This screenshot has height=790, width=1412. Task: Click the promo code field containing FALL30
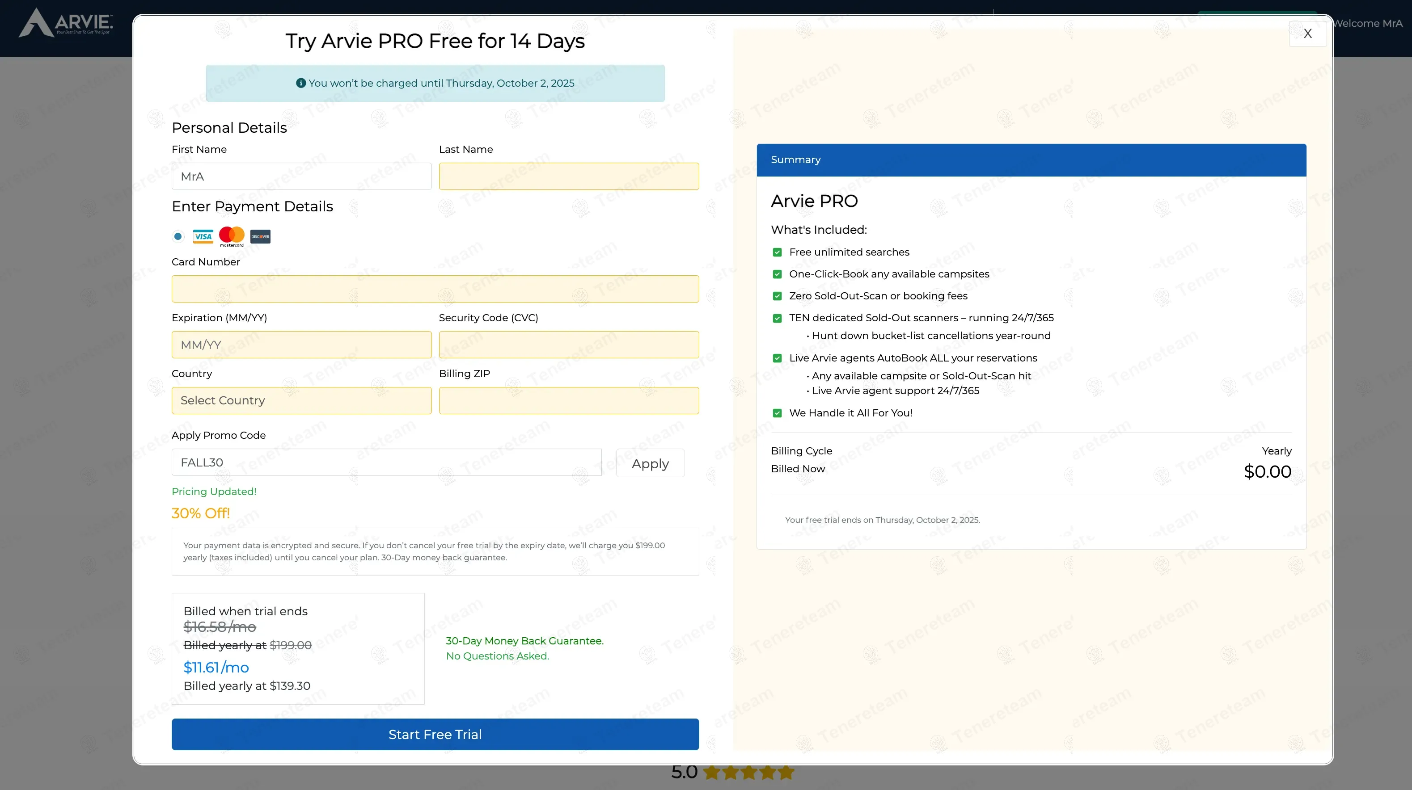(386, 462)
